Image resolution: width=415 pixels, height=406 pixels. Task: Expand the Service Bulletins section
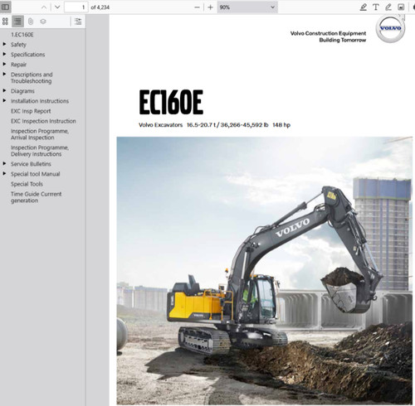(4, 163)
